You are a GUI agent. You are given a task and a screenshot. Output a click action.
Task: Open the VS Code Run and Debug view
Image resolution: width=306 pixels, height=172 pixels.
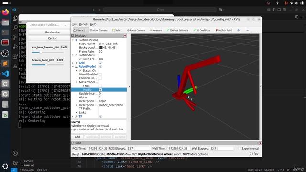coord(15,47)
